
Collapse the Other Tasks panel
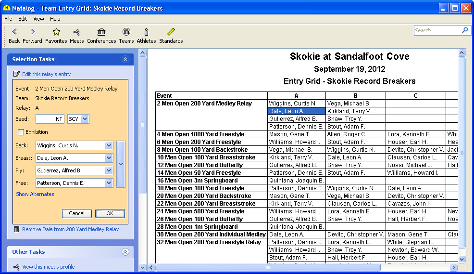(125, 252)
